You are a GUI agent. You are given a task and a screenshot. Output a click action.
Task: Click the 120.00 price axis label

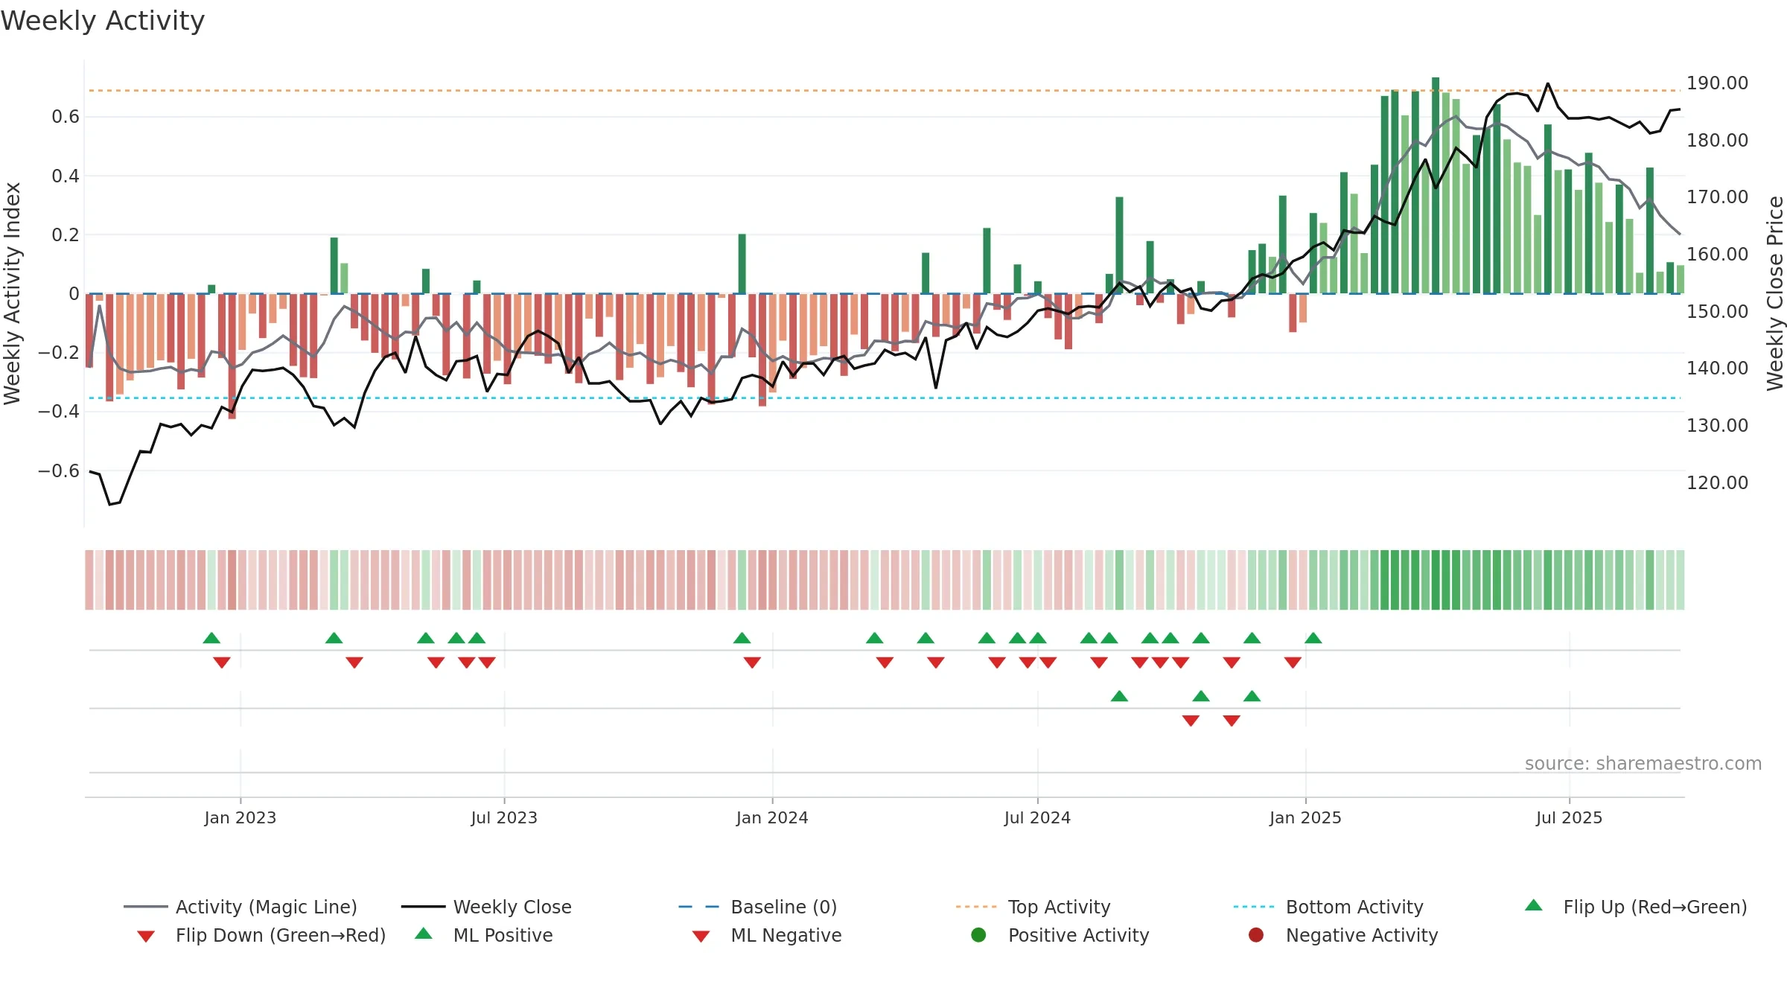pyautogui.click(x=1717, y=483)
